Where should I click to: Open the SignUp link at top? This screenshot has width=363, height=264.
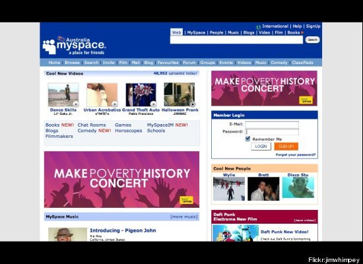(x=313, y=26)
